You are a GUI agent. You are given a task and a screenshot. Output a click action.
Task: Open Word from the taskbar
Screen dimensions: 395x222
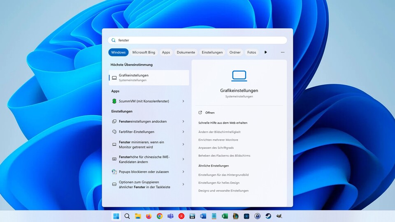[203, 216]
